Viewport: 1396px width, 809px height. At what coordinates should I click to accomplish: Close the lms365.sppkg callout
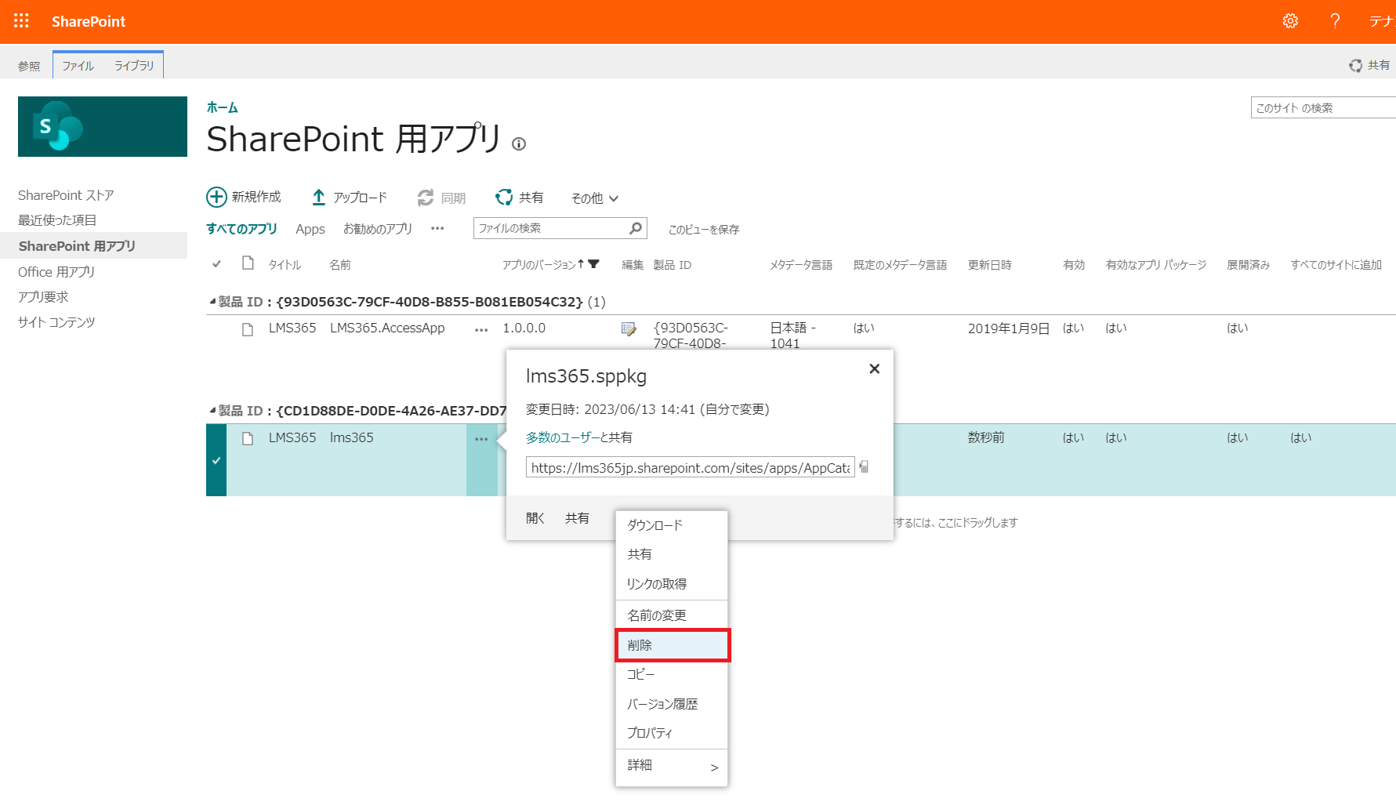pos(875,368)
